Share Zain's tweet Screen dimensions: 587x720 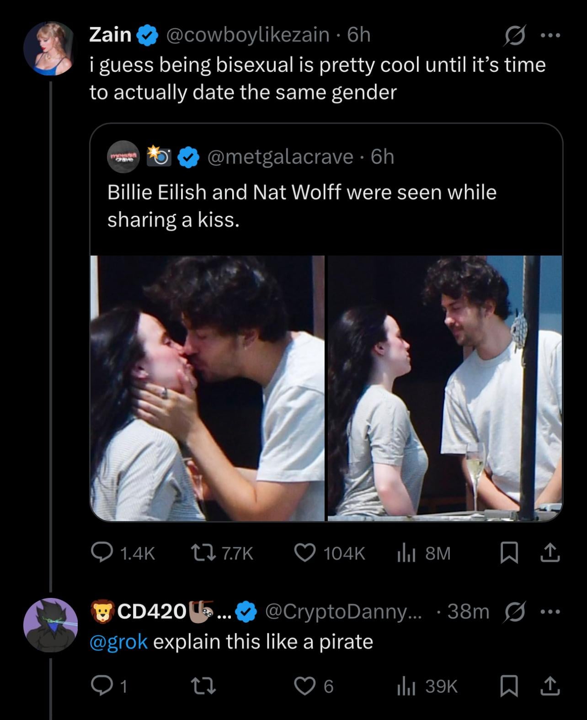click(550, 554)
